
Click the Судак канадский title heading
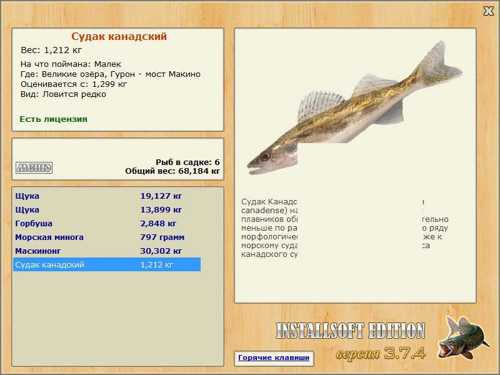pos(119,36)
